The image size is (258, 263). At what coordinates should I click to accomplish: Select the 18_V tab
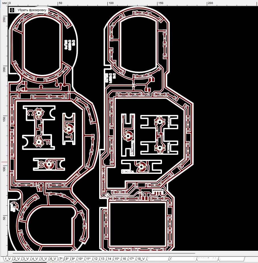pyautogui.click(x=141, y=259)
